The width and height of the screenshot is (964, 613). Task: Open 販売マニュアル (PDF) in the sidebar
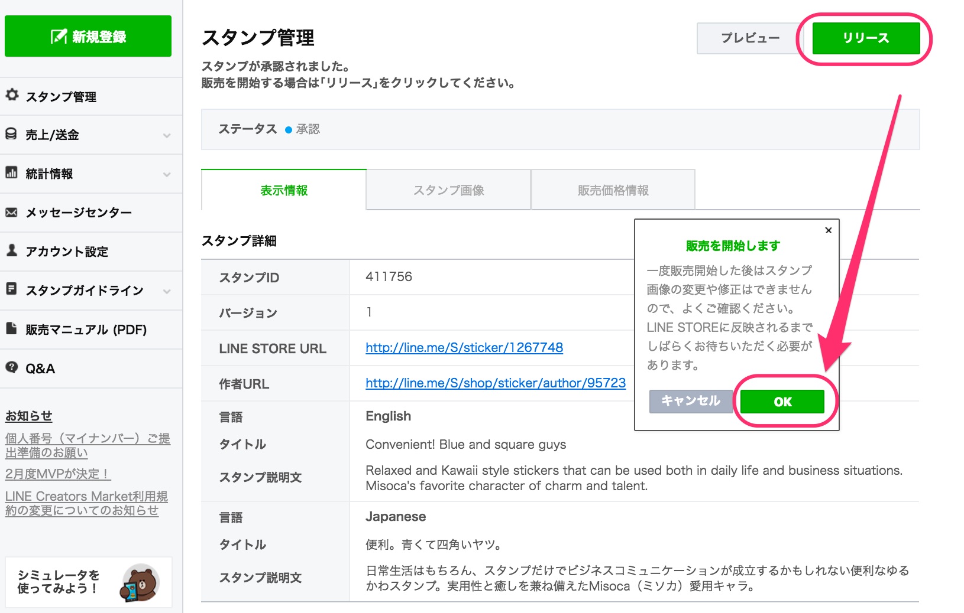point(91,330)
